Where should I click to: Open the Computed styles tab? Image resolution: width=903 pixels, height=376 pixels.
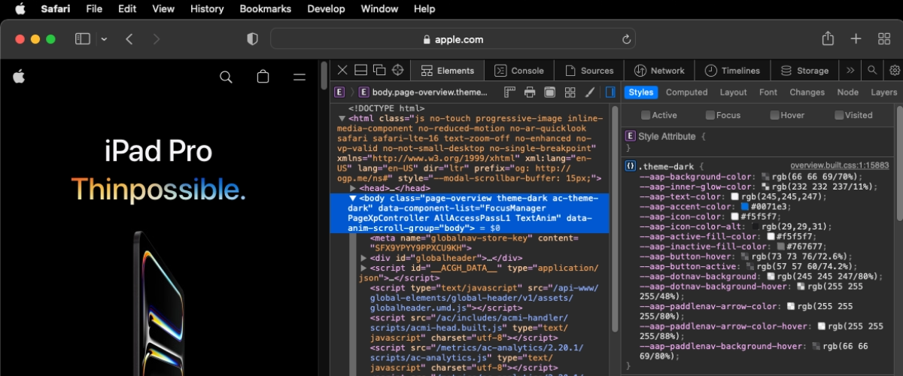(686, 92)
